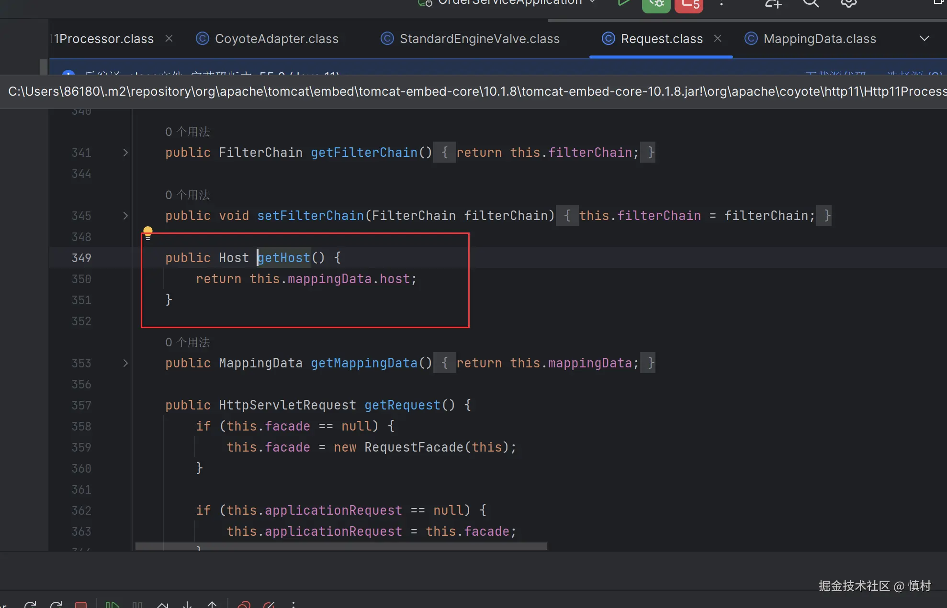The width and height of the screenshot is (947, 608).
Task: Toggle Mute Breakpoints in debug toolbar
Action: point(269,605)
